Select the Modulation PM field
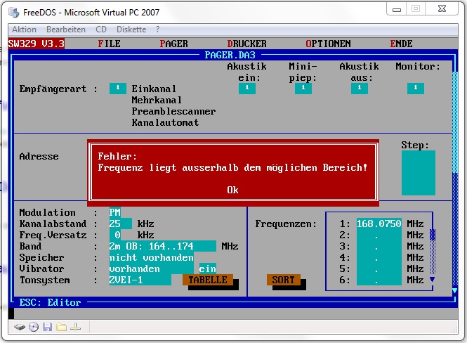Image resolution: width=467 pixels, height=343 pixels. pos(115,212)
